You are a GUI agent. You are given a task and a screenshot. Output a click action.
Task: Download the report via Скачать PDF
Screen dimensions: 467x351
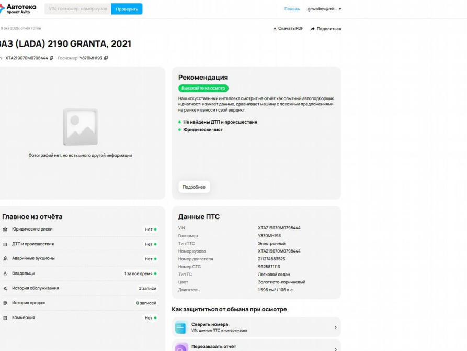(288, 29)
